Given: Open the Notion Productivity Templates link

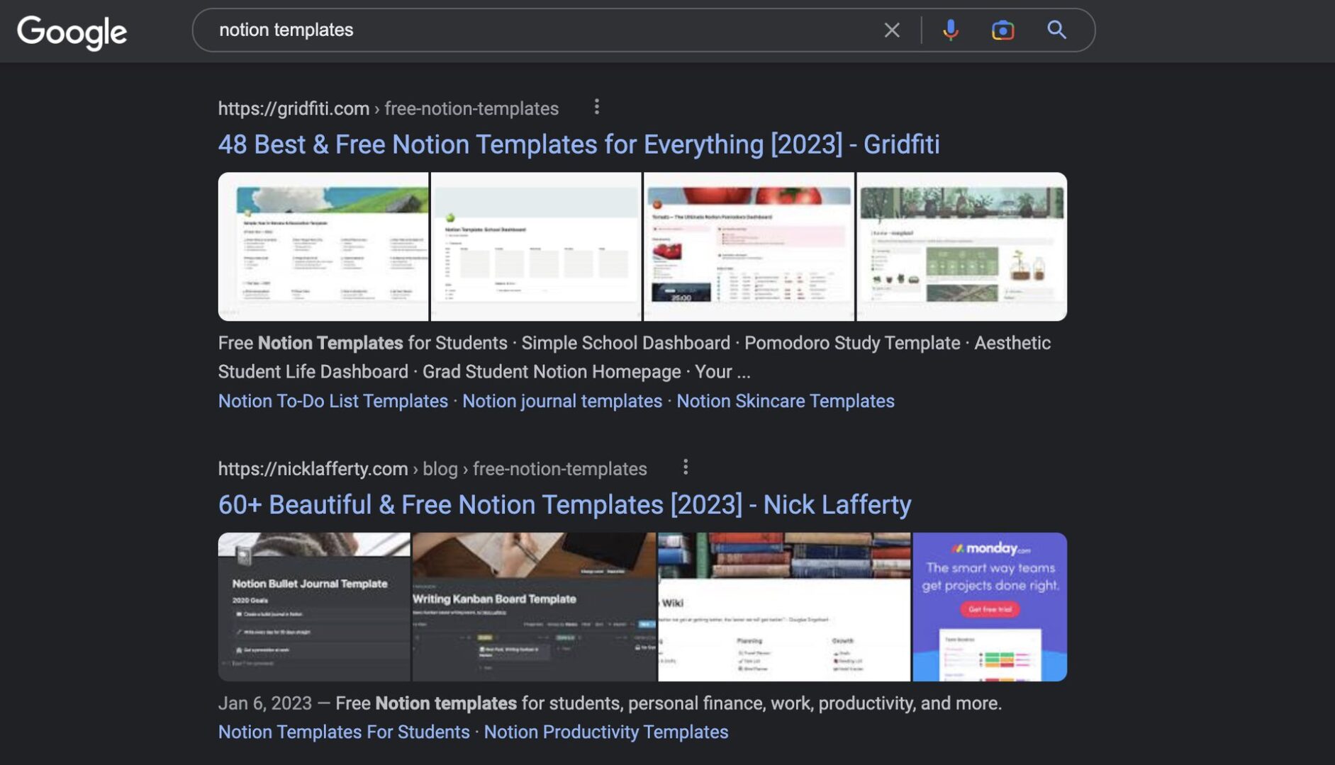Looking at the screenshot, I should click(606, 731).
